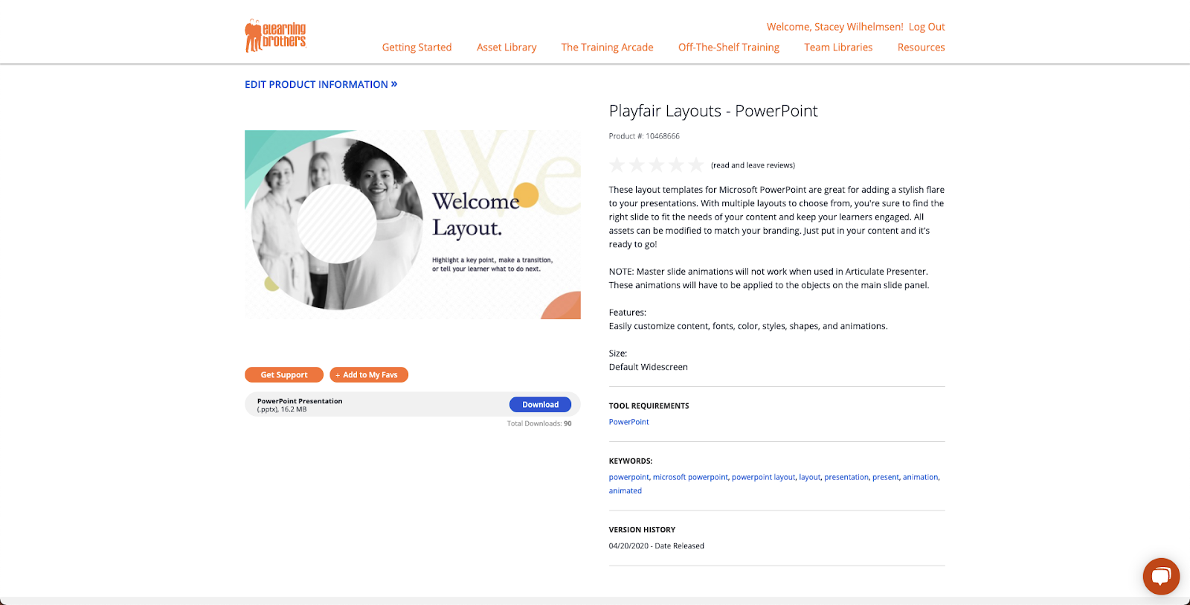Click the Welcome Layout preview image
The width and height of the screenshot is (1190, 605).
413,225
